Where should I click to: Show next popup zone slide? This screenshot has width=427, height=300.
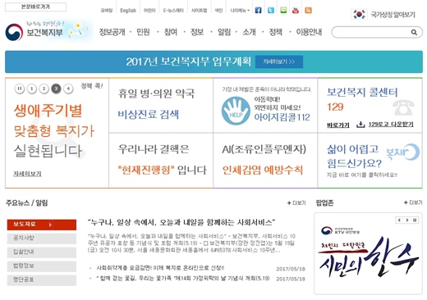pos(407,220)
